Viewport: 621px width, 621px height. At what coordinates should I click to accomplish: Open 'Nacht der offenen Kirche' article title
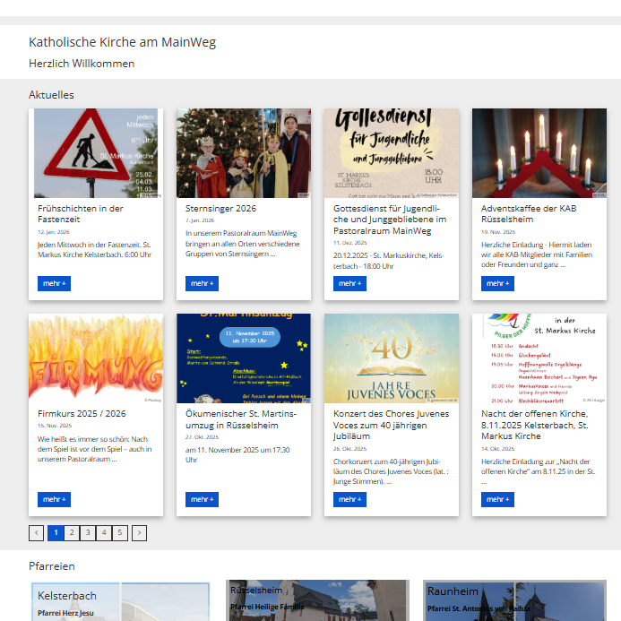click(534, 425)
